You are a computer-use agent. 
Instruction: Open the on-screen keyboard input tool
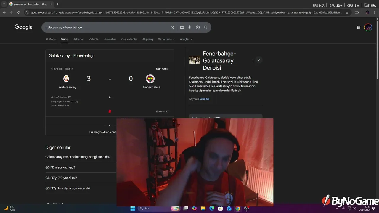point(182,28)
